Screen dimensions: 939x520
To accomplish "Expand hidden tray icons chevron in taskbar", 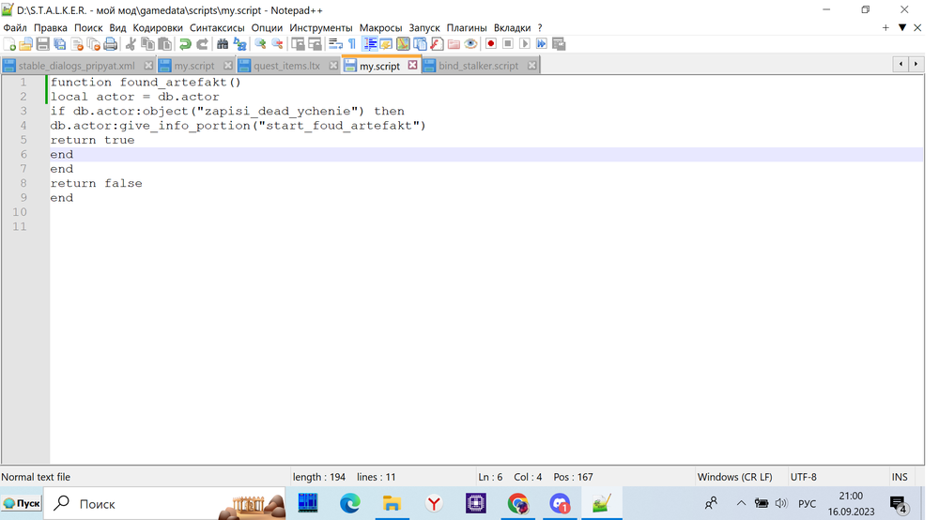I will point(741,504).
